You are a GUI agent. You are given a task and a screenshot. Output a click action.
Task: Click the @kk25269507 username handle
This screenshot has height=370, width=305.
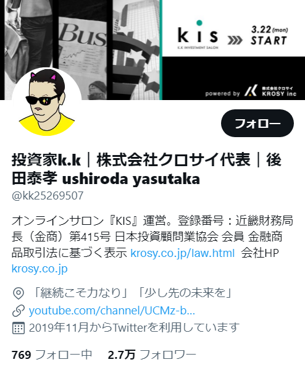48,196
